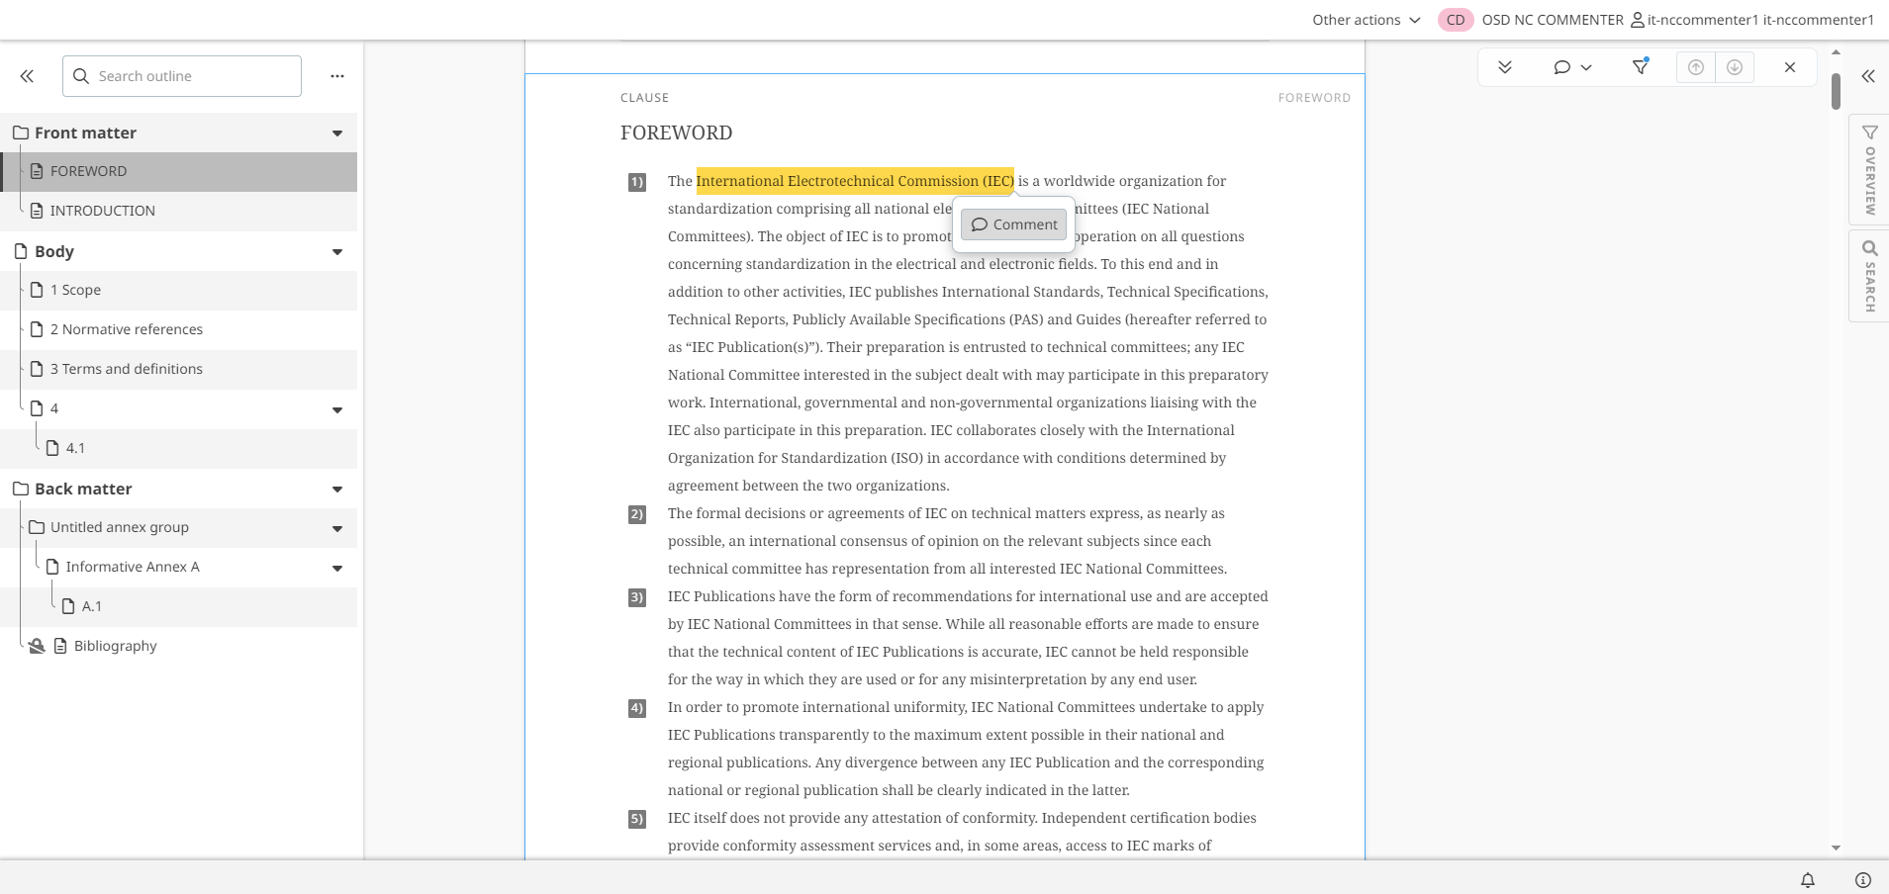Close the comments toolbar
The image size is (1889, 894).
point(1790,67)
